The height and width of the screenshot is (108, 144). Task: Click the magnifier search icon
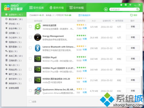point(138,9)
